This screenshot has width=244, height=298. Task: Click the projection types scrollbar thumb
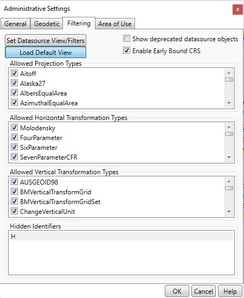click(229, 80)
